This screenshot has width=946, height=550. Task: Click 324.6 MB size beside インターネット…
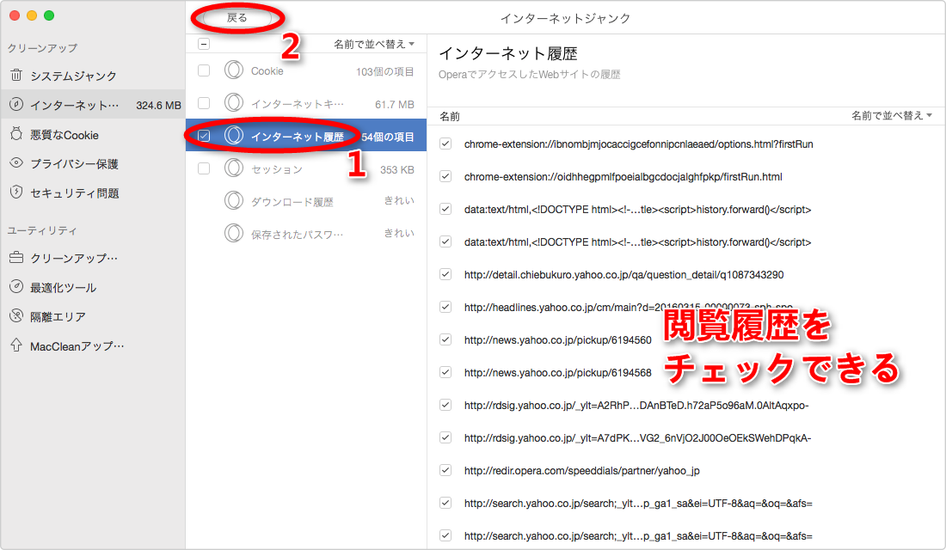click(158, 106)
